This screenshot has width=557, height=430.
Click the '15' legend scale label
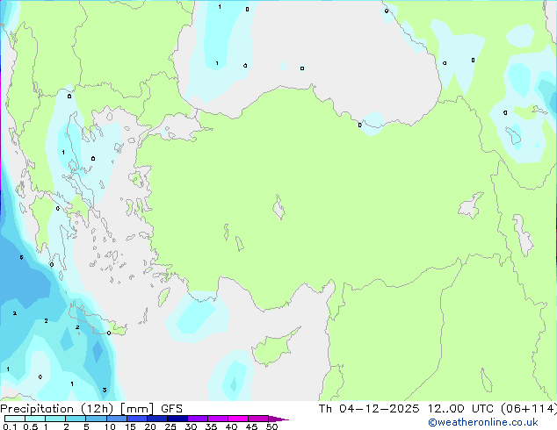(130, 426)
